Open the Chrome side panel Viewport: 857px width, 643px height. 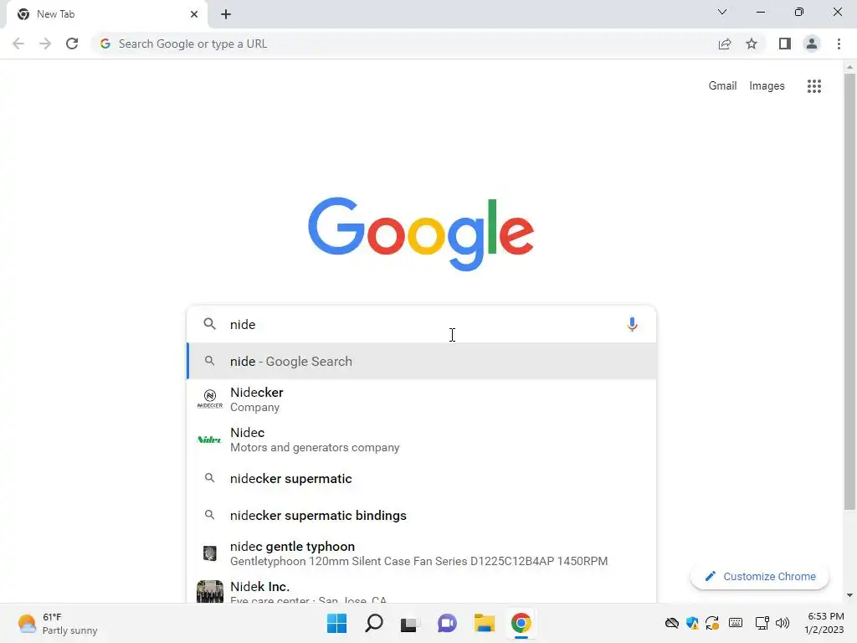(x=785, y=44)
